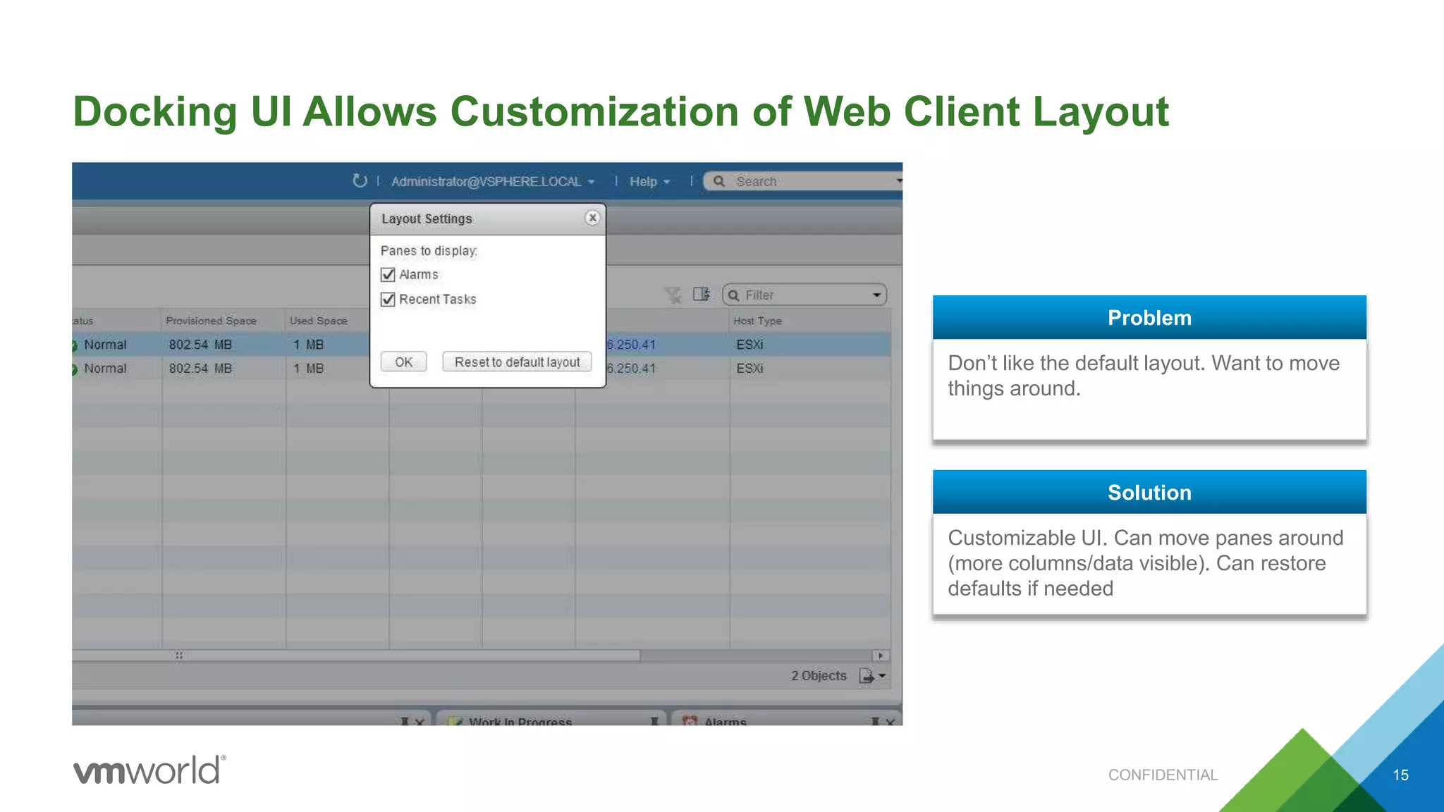Viewport: 1444px width, 812px height.
Task: Click the second row's Normal status icon
Action: click(74, 369)
